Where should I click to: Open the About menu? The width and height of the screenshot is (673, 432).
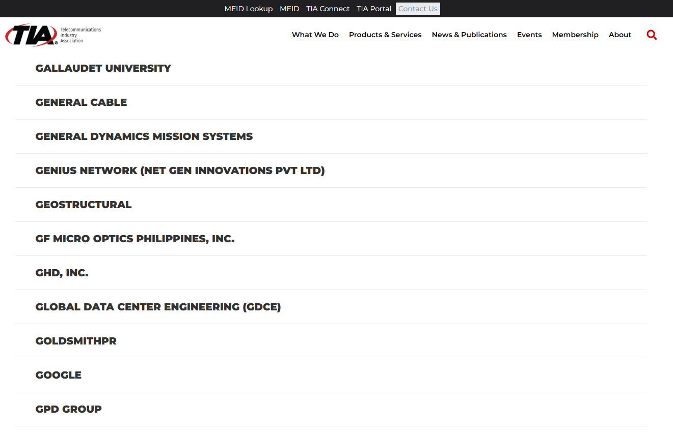620,35
